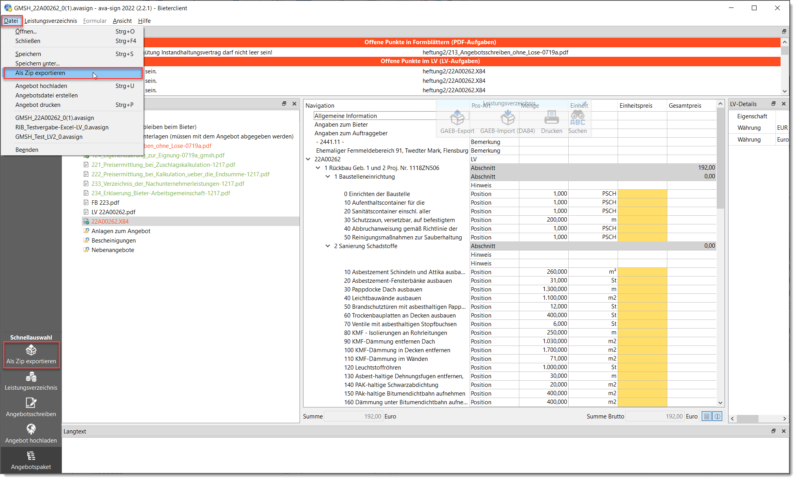Viewport: 796px width, 480px height.
Task: Open 233_Verzeichnis_der_Nachunternehmerleistungen-1217.pdf in tree
Action: click(x=168, y=184)
